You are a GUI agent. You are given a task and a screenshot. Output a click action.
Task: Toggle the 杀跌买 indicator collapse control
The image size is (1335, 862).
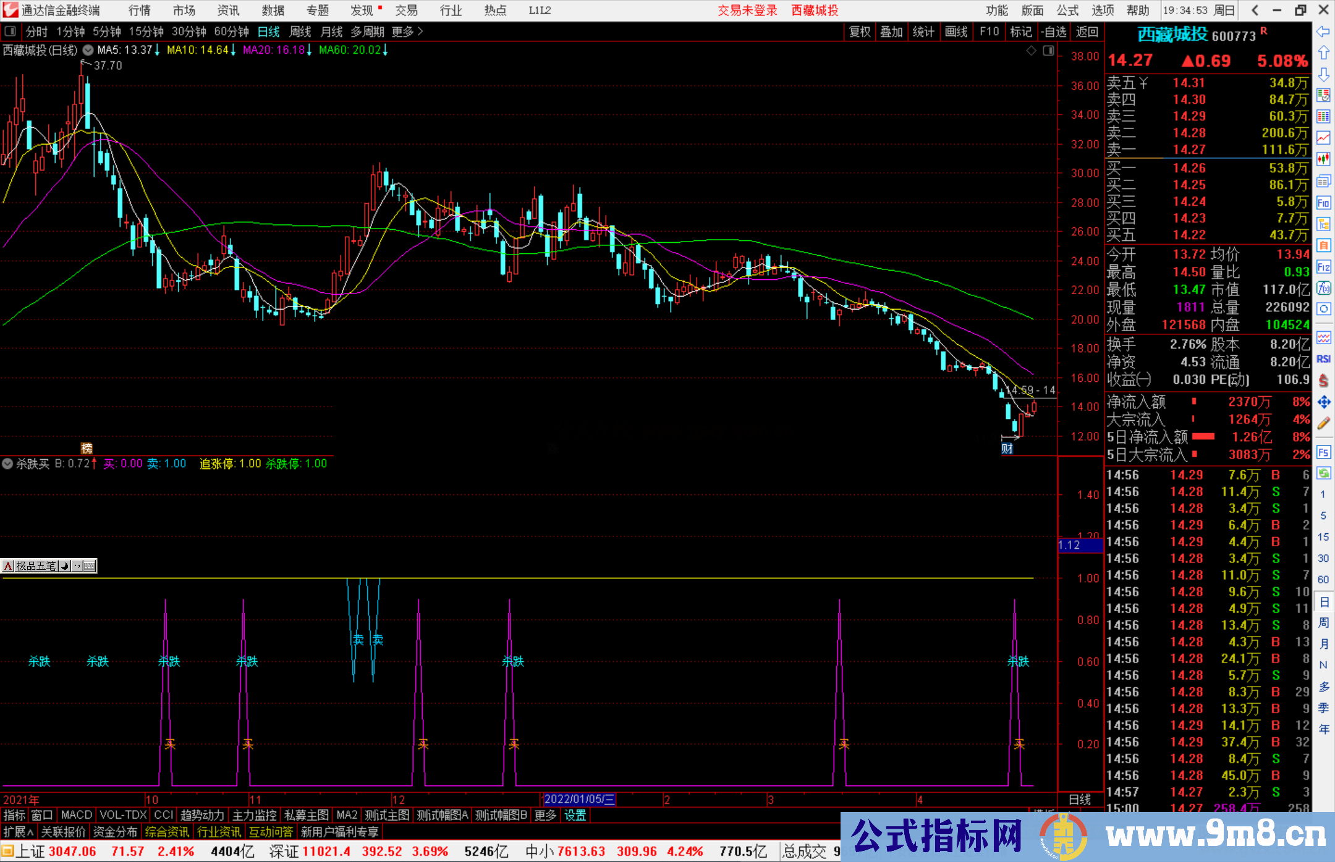click(x=7, y=463)
